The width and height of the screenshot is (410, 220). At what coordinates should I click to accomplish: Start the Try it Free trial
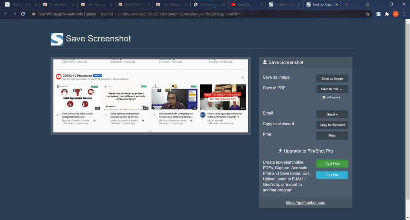(332, 164)
